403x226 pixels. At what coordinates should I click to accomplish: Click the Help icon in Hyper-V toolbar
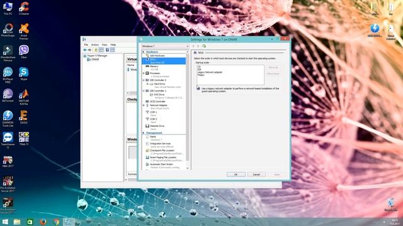pyautogui.click(x=107, y=50)
